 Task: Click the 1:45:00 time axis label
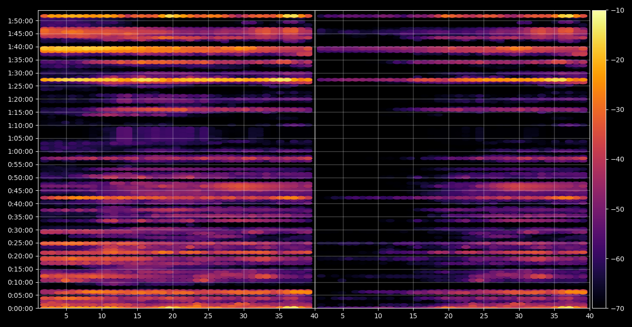20,34
